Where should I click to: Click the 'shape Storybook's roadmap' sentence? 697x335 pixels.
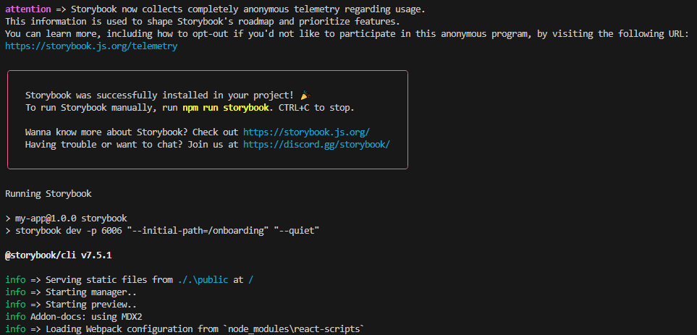[203, 21]
